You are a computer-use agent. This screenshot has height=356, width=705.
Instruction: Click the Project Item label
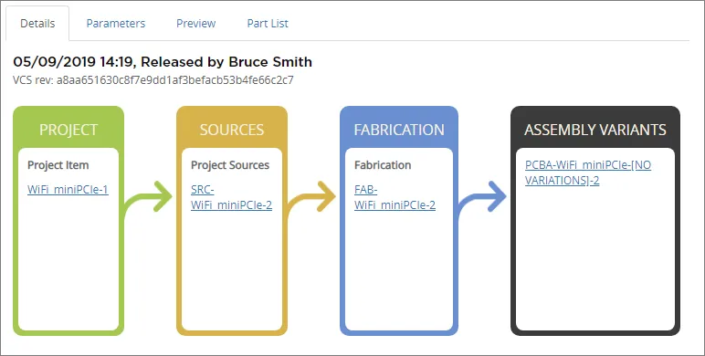pos(58,165)
